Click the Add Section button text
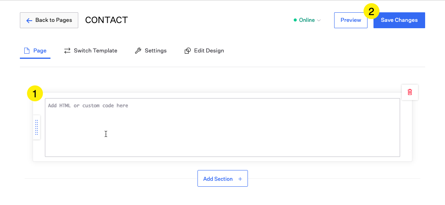Viewport: 445px width, 205px height. tap(218, 179)
